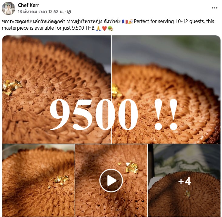This screenshot has width=222, height=217.
Task: Click the French flag emoji in caption
Action: [125, 21]
